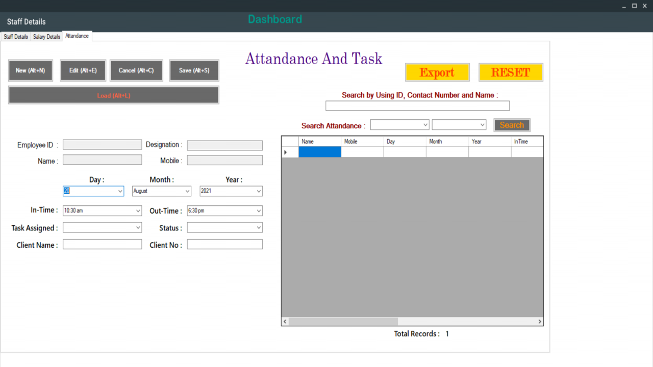Expand the Day dropdown showing 20
Image resolution: width=653 pixels, height=367 pixels.
point(93,191)
